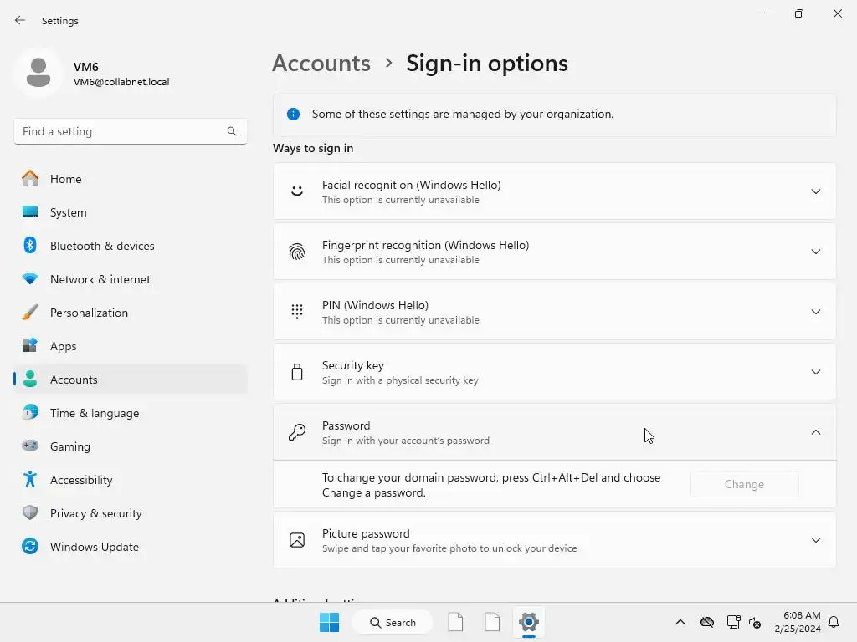The image size is (857, 642).
Task: Click the Personalization paintbrush icon
Action: 30,313
